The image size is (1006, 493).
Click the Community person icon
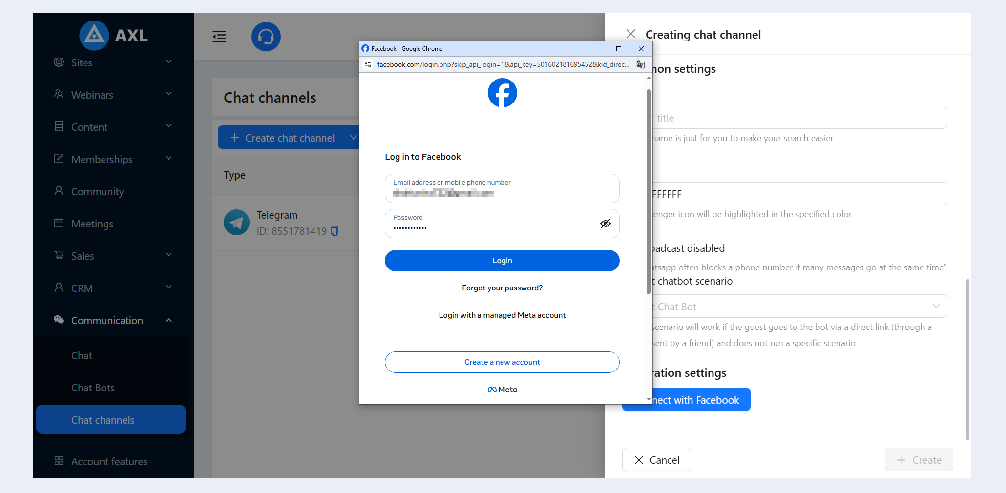[x=59, y=191]
